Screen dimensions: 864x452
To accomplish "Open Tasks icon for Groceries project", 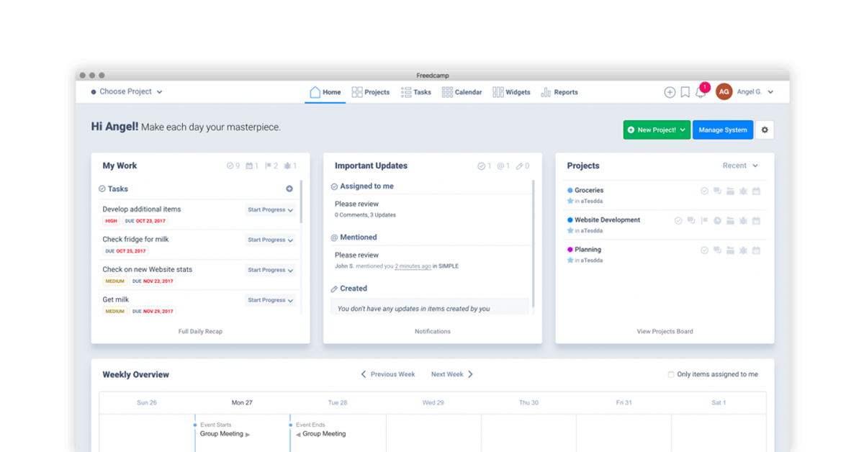I will click(704, 191).
